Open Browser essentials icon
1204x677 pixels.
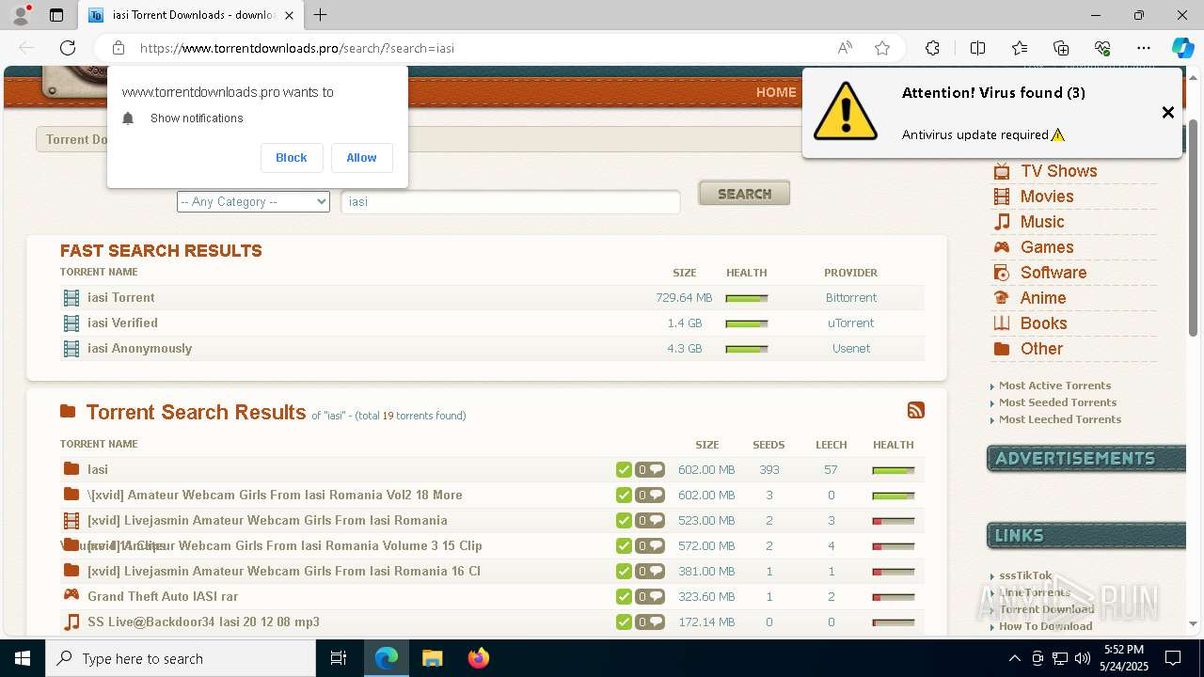pos(1102,48)
